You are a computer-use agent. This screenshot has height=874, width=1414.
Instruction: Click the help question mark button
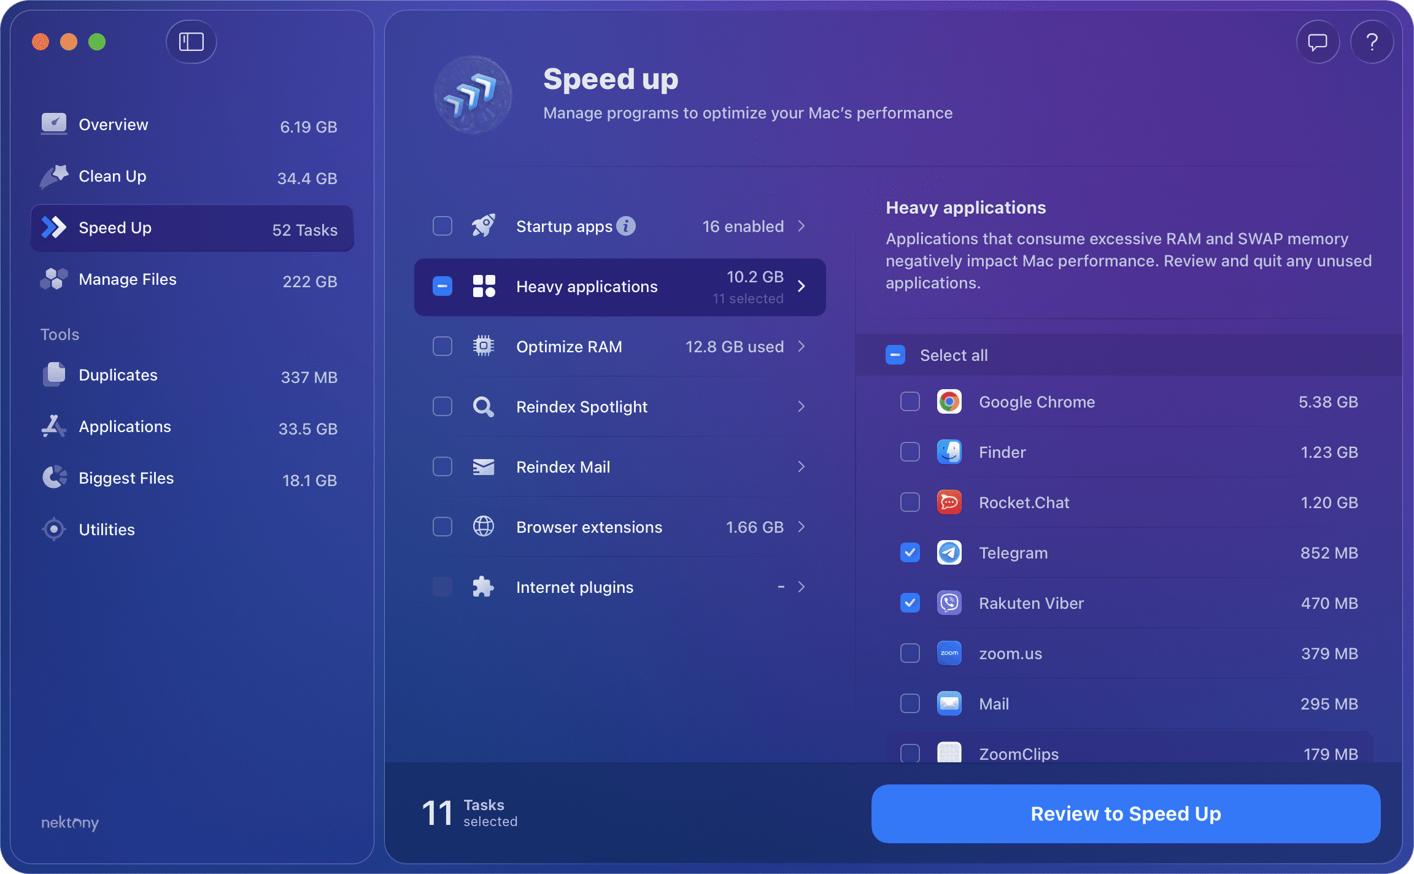click(1372, 42)
